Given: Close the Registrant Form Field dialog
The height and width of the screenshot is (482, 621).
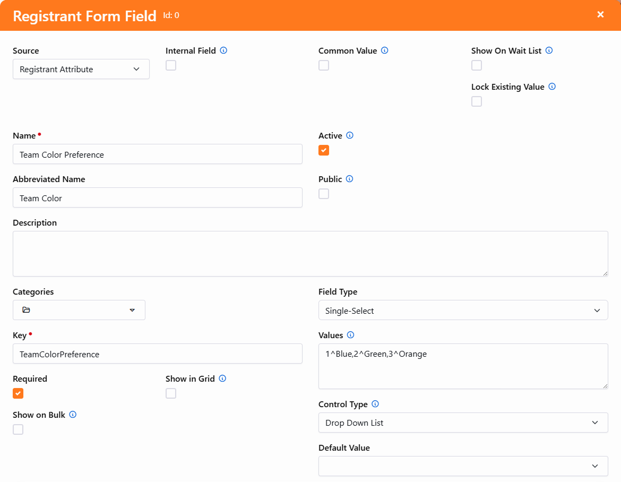Looking at the screenshot, I should (600, 15).
